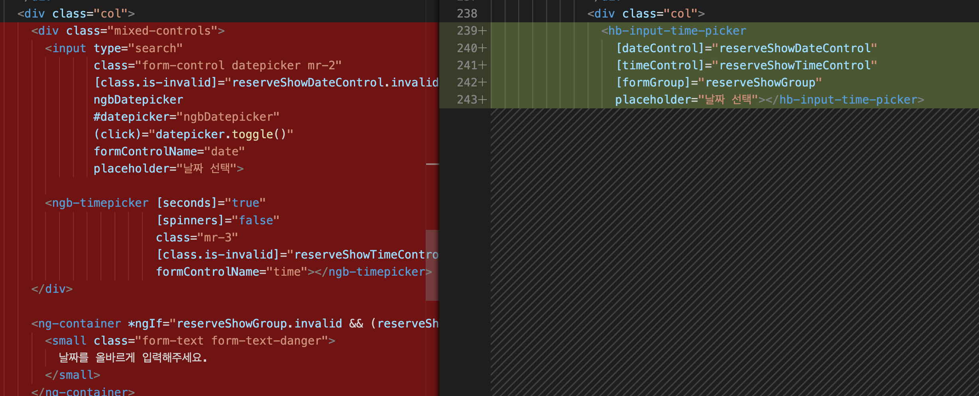
Task: Click ngb-timepicker [seconds]="true" line
Action: tap(155, 203)
